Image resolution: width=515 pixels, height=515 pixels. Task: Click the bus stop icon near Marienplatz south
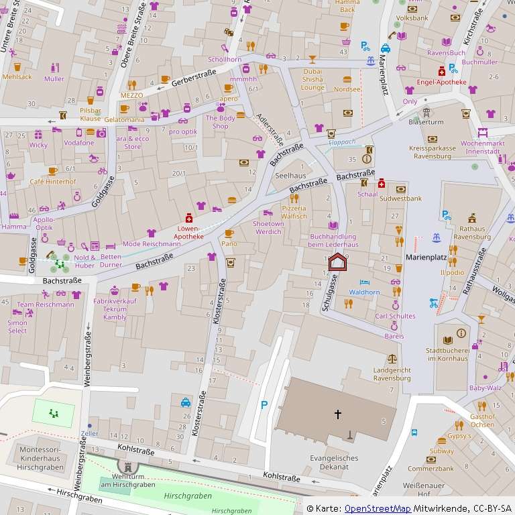pyautogui.click(x=414, y=433)
